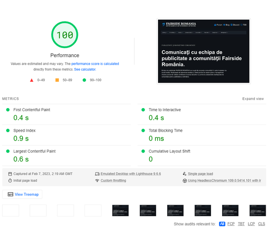Viewport: 267px width, 229px height.
Task: Click green dot beside Cumulative Layout Shift
Action: [x=143, y=151]
